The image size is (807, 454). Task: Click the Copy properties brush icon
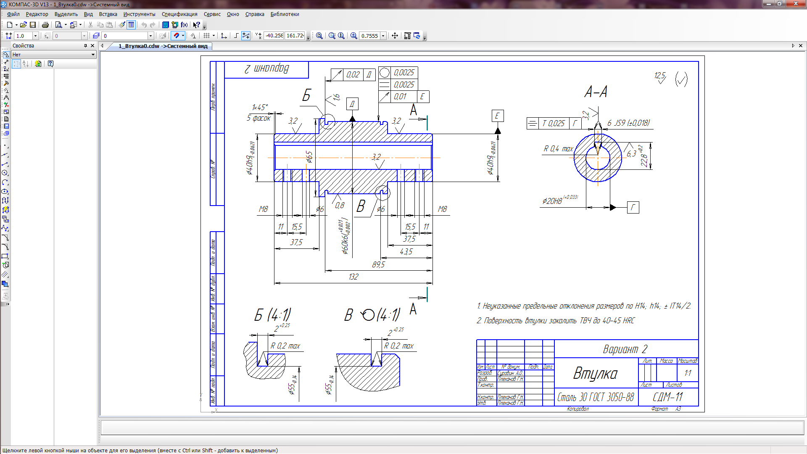coord(122,25)
